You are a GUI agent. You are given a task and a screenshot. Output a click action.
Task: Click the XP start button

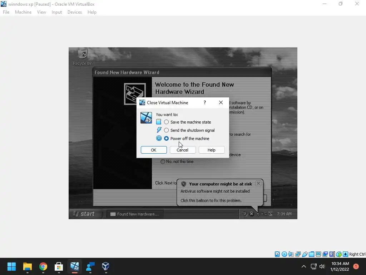[86, 214]
